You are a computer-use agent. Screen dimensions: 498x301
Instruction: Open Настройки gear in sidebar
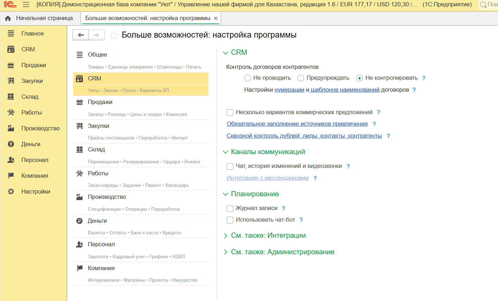point(35,192)
